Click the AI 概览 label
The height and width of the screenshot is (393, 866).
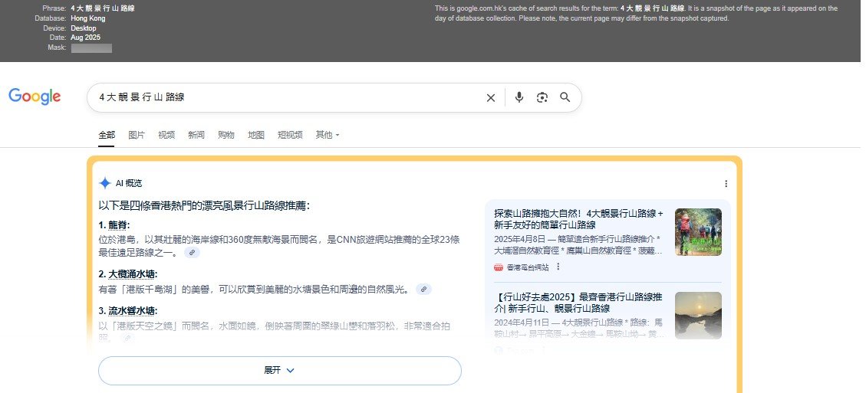(129, 183)
